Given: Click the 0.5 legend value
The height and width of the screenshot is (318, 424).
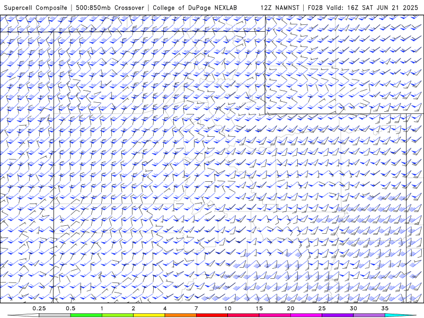Looking at the screenshot, I should coord(70,308).
